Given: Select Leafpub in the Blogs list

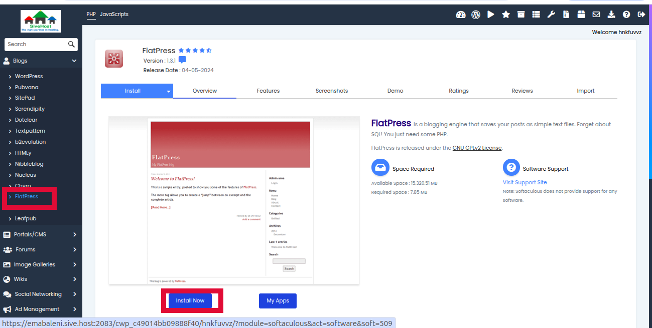Looking at the screenshot, I should click(x=25, y=218).
